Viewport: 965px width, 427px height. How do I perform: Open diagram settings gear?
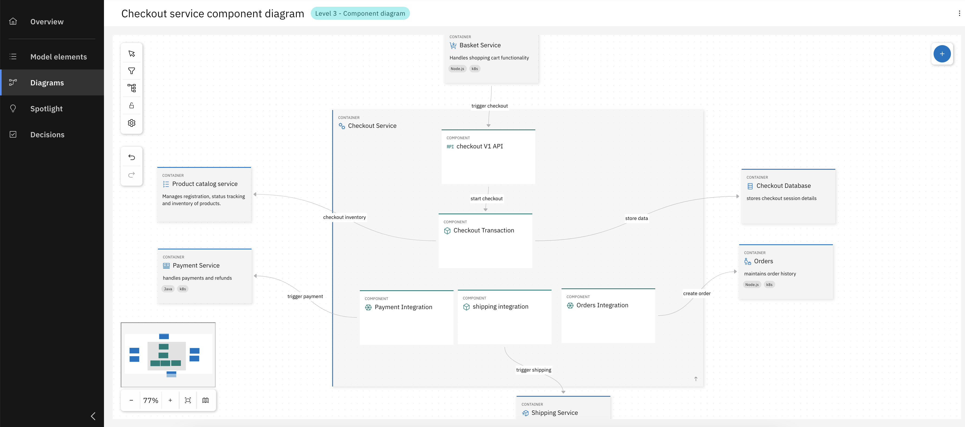click(x=132, y=123)
